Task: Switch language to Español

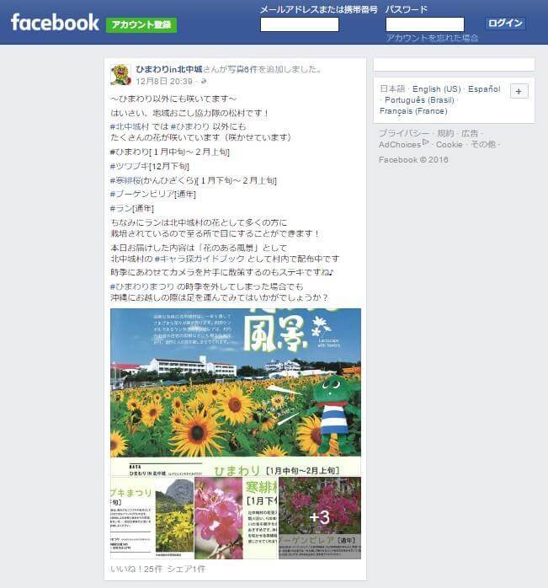Action: (x=484, y=89)
